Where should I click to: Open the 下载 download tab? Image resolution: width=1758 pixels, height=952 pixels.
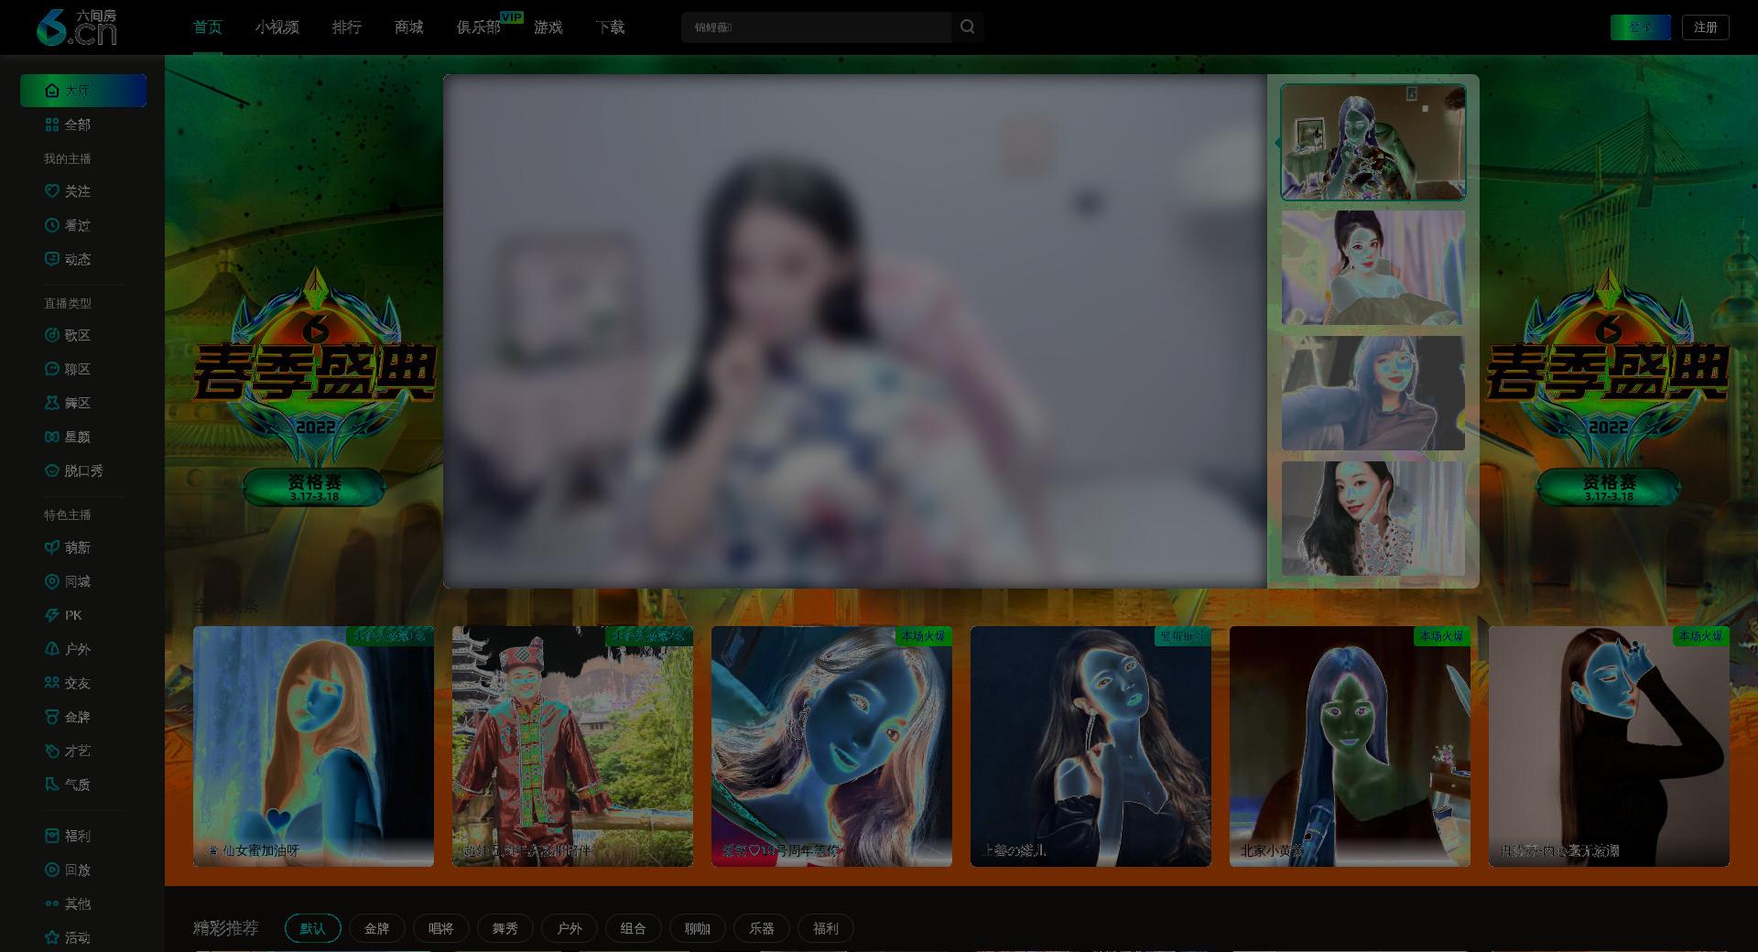[610, 27]
